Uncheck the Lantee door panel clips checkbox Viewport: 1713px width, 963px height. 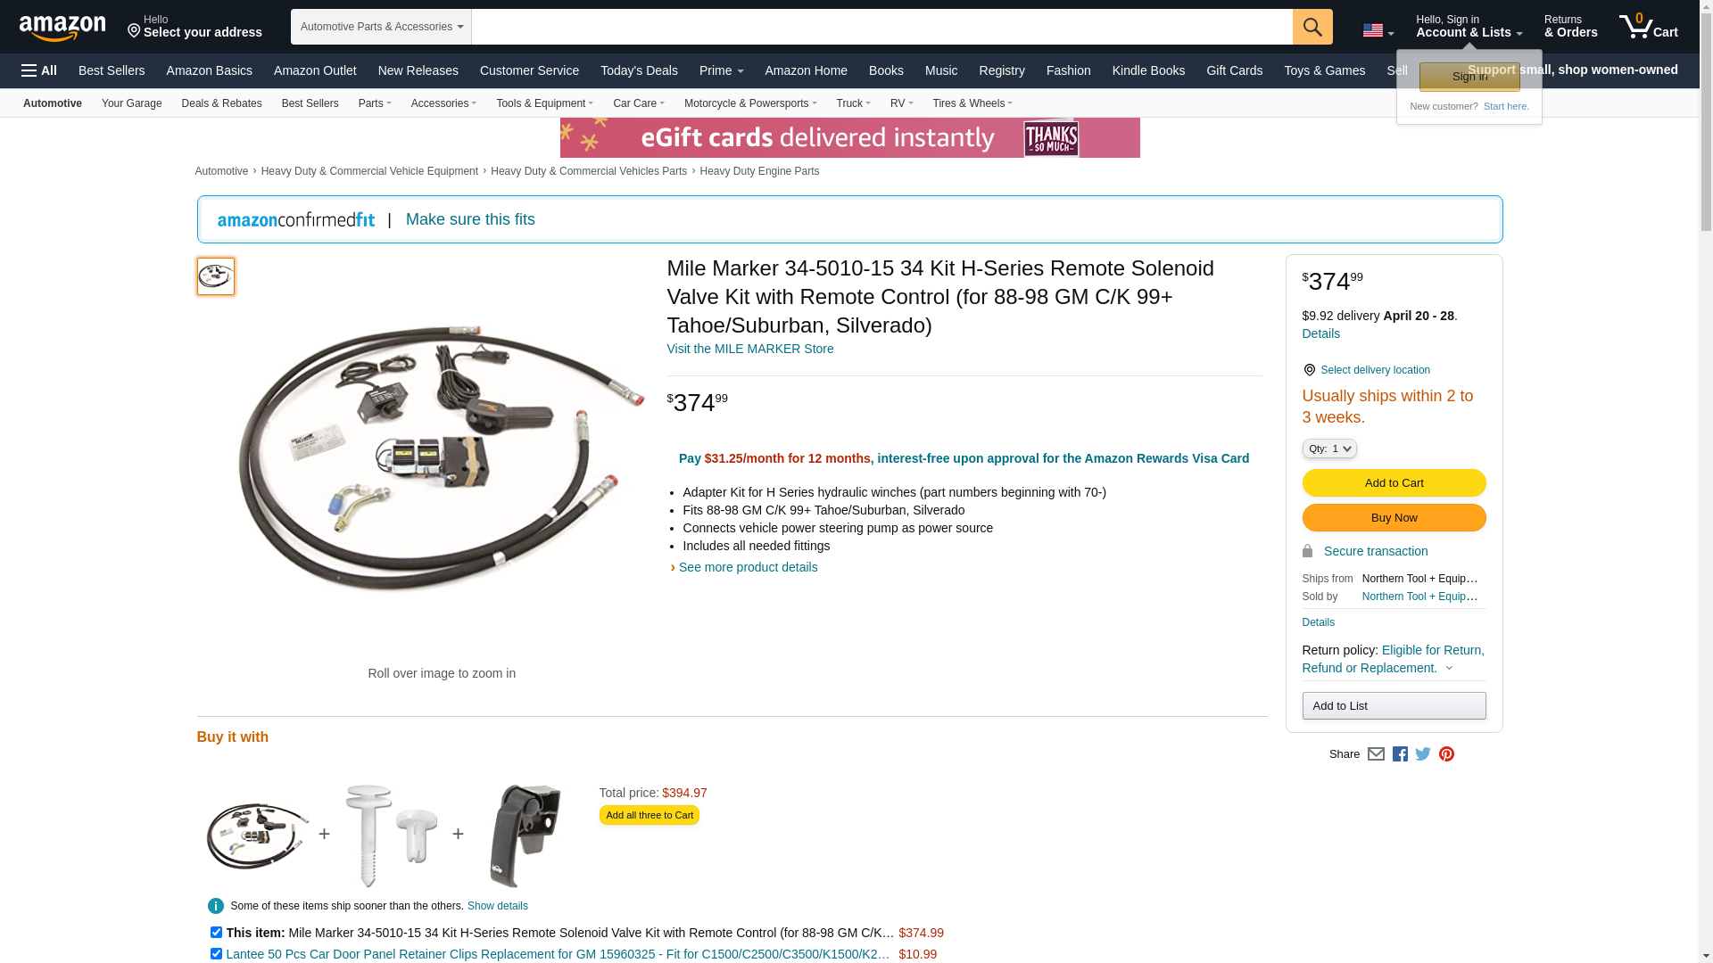coord(216,953)
